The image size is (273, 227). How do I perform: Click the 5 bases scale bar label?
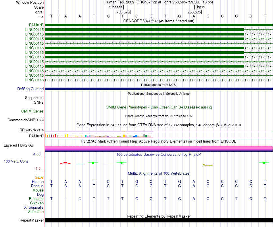point(116,7)
